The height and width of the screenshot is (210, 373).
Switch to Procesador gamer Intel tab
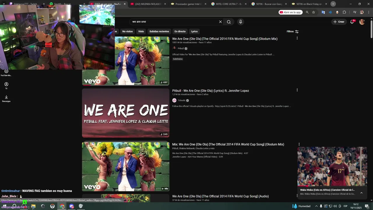[x=189, y=4]
